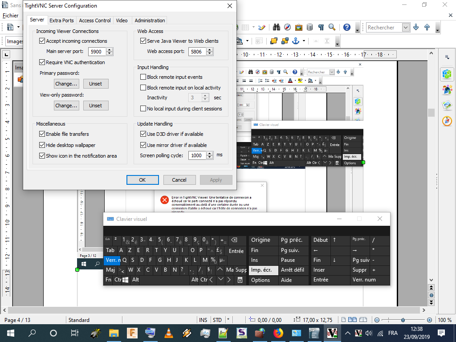
Task: Toggle formatting marks pilcrow icon
Action: [321, 27]
